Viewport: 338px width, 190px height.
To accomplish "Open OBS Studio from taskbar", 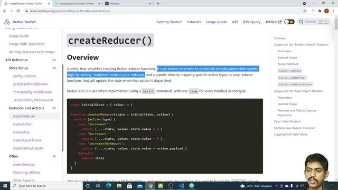I will coord(171,186).
